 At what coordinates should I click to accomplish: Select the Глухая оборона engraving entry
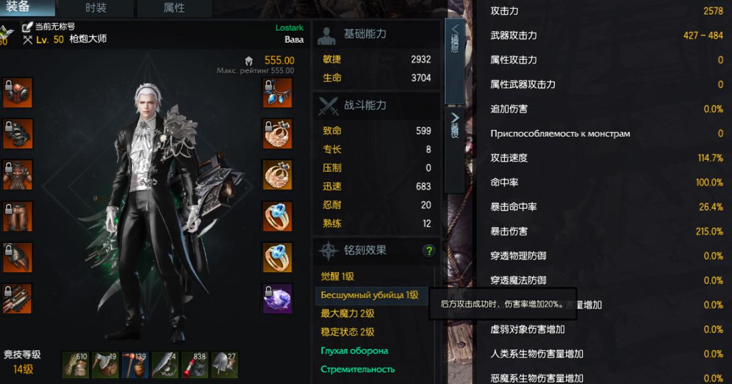355,351
